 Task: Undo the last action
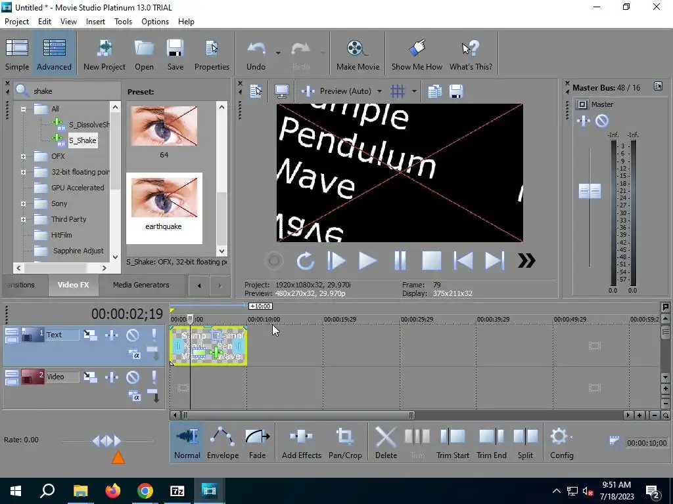coord(256,54)
